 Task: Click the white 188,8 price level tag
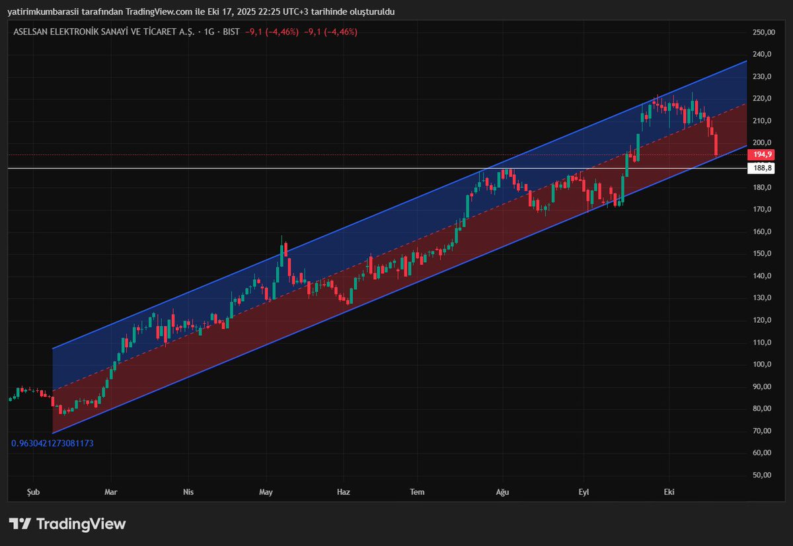[x=760, y=168]
